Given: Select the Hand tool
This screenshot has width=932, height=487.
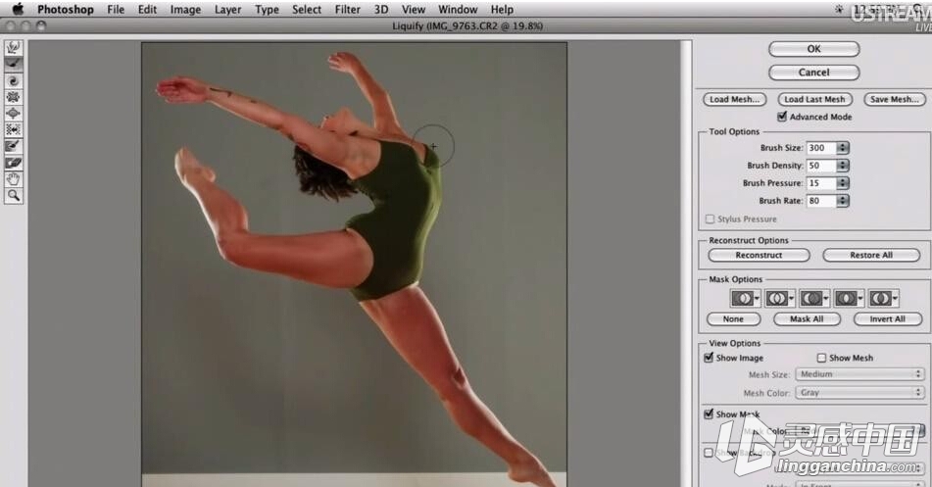Looking at the screenshot, I should (14, 178).
